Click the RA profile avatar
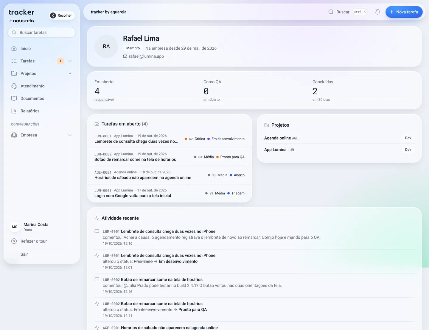This screenshot has width=429, height=330. click(x=106, y=46)
